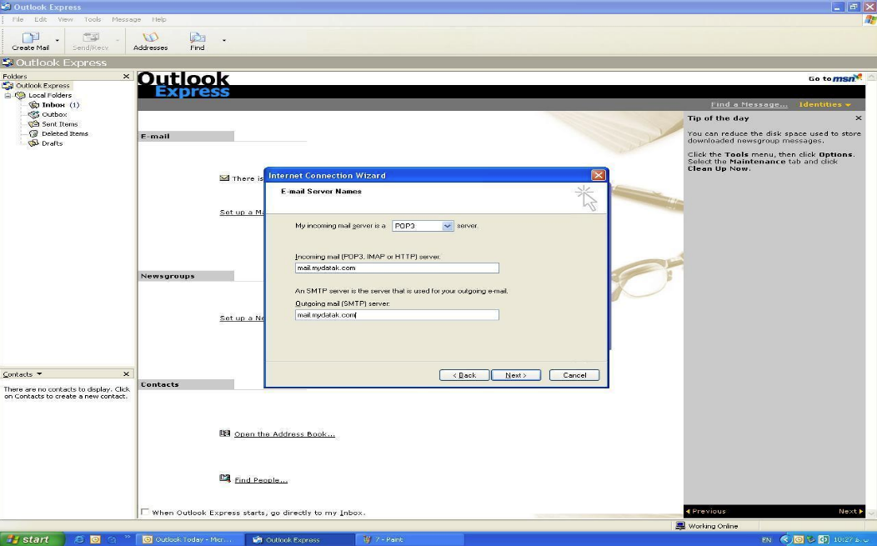Click the EN language indicator in tray

(x=766, y=540)
